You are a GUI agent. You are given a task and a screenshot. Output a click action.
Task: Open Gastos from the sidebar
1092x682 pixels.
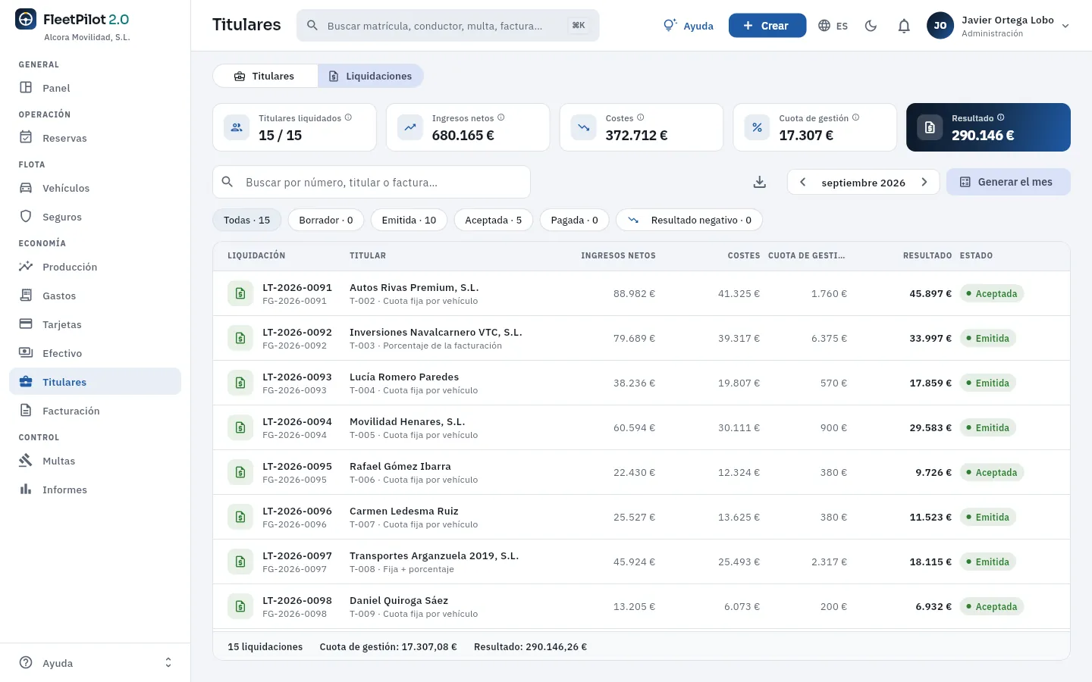(x=95, y=296)
